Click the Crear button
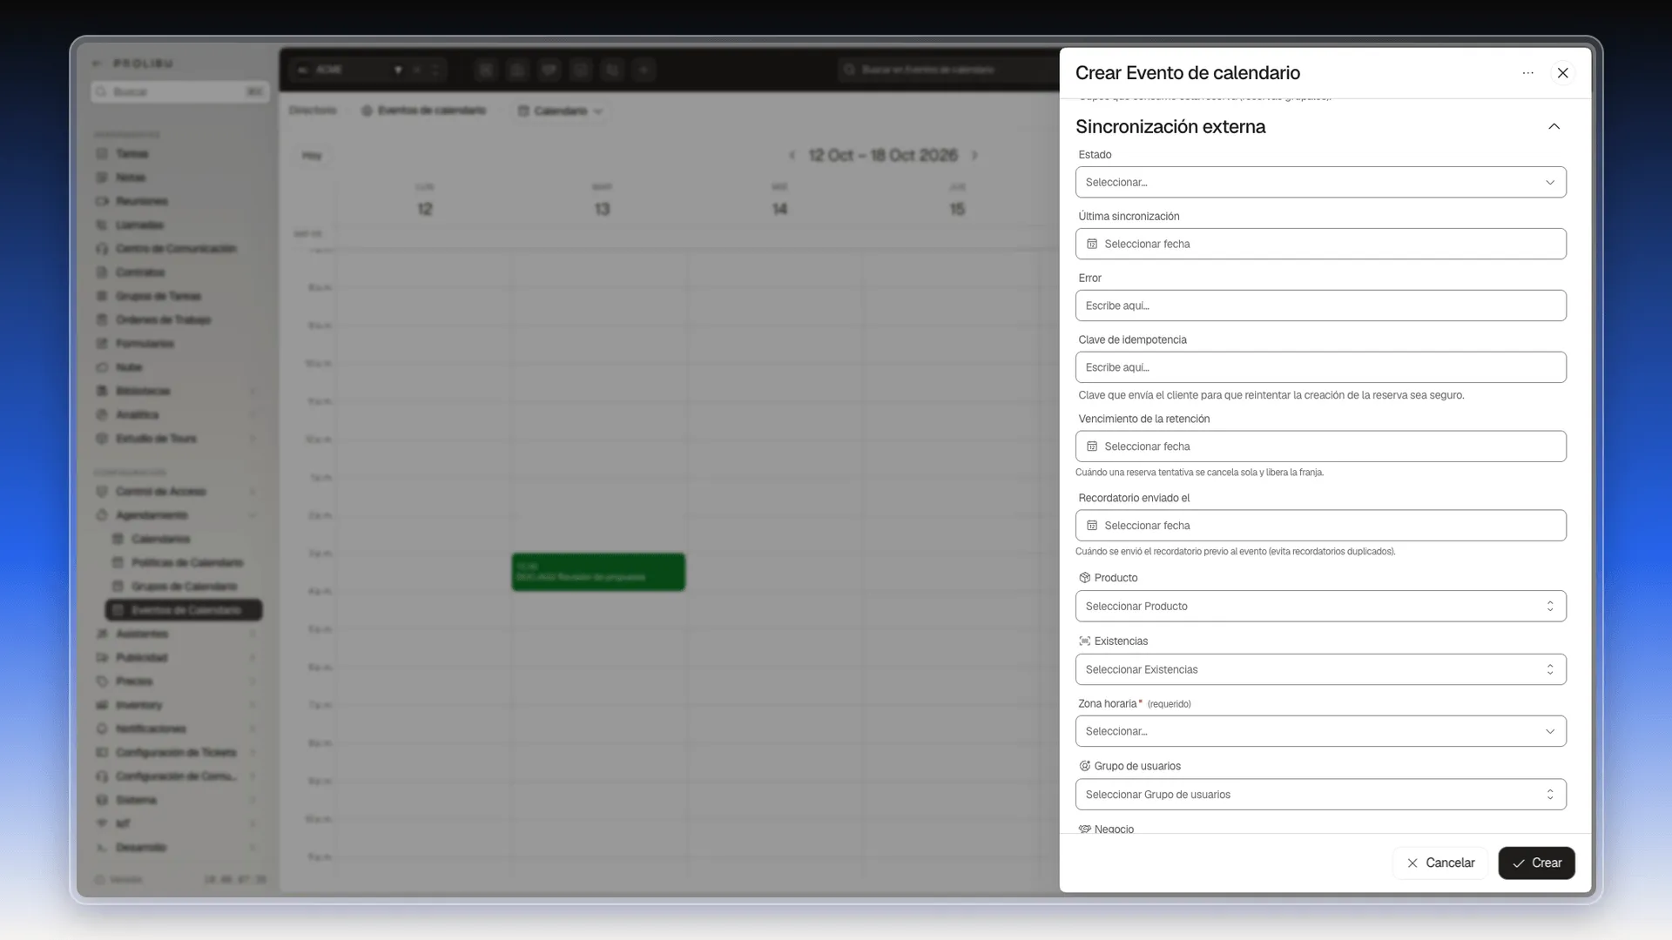Image resolution: width=1672 pixels, height=940 pixels. click(1536, 863)
